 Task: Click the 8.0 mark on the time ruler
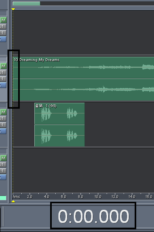click(81, 196)
